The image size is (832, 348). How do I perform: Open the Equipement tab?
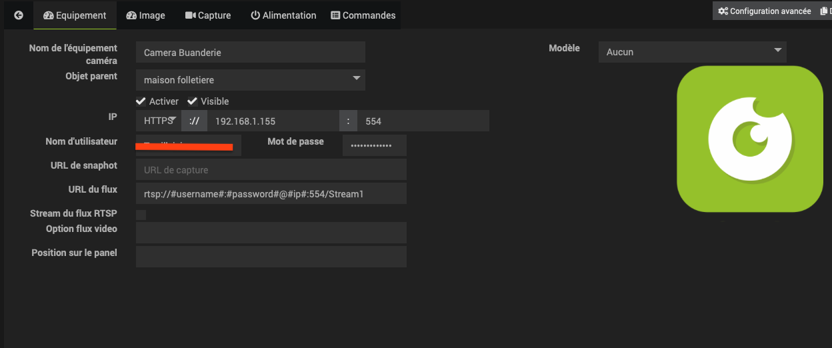coord(75,15)
